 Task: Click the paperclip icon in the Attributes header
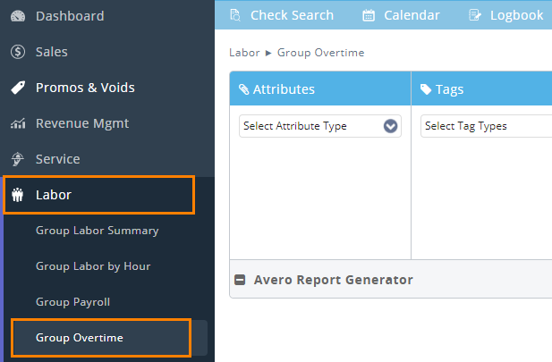243,89
